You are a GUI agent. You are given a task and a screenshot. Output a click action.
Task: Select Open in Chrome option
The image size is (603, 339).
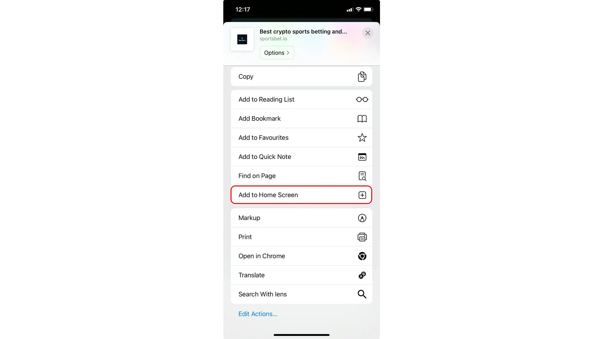tap(301, 256)
